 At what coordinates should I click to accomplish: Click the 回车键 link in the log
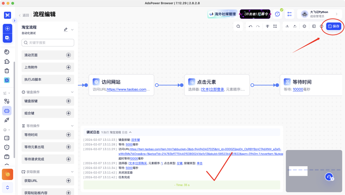coord(135,140)
